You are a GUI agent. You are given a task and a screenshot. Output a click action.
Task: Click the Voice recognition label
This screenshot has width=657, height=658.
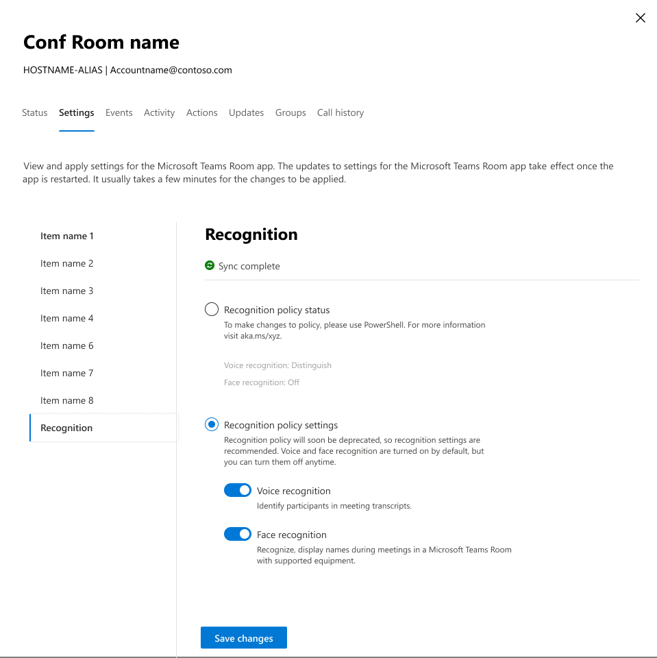click(x=294, y=491)
